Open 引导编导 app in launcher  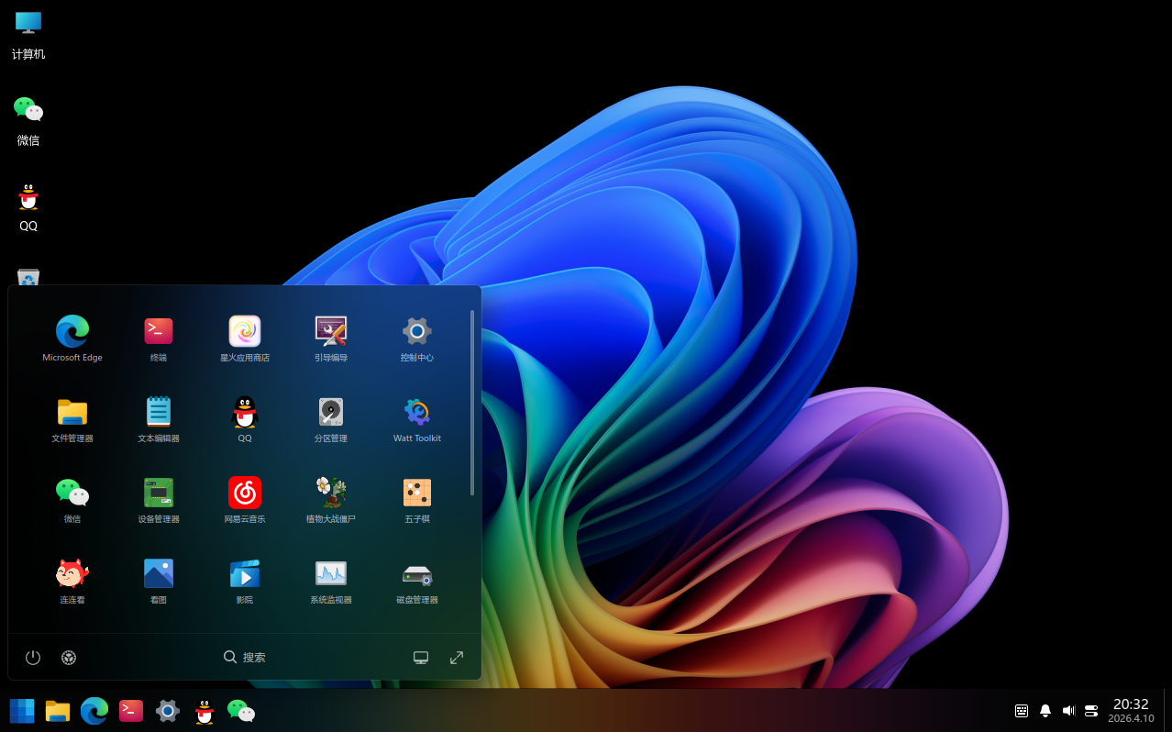click(331, 338)
